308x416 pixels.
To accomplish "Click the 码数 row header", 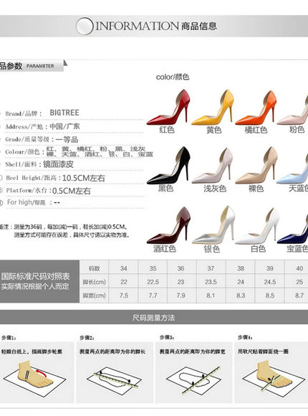I will 94,268.
